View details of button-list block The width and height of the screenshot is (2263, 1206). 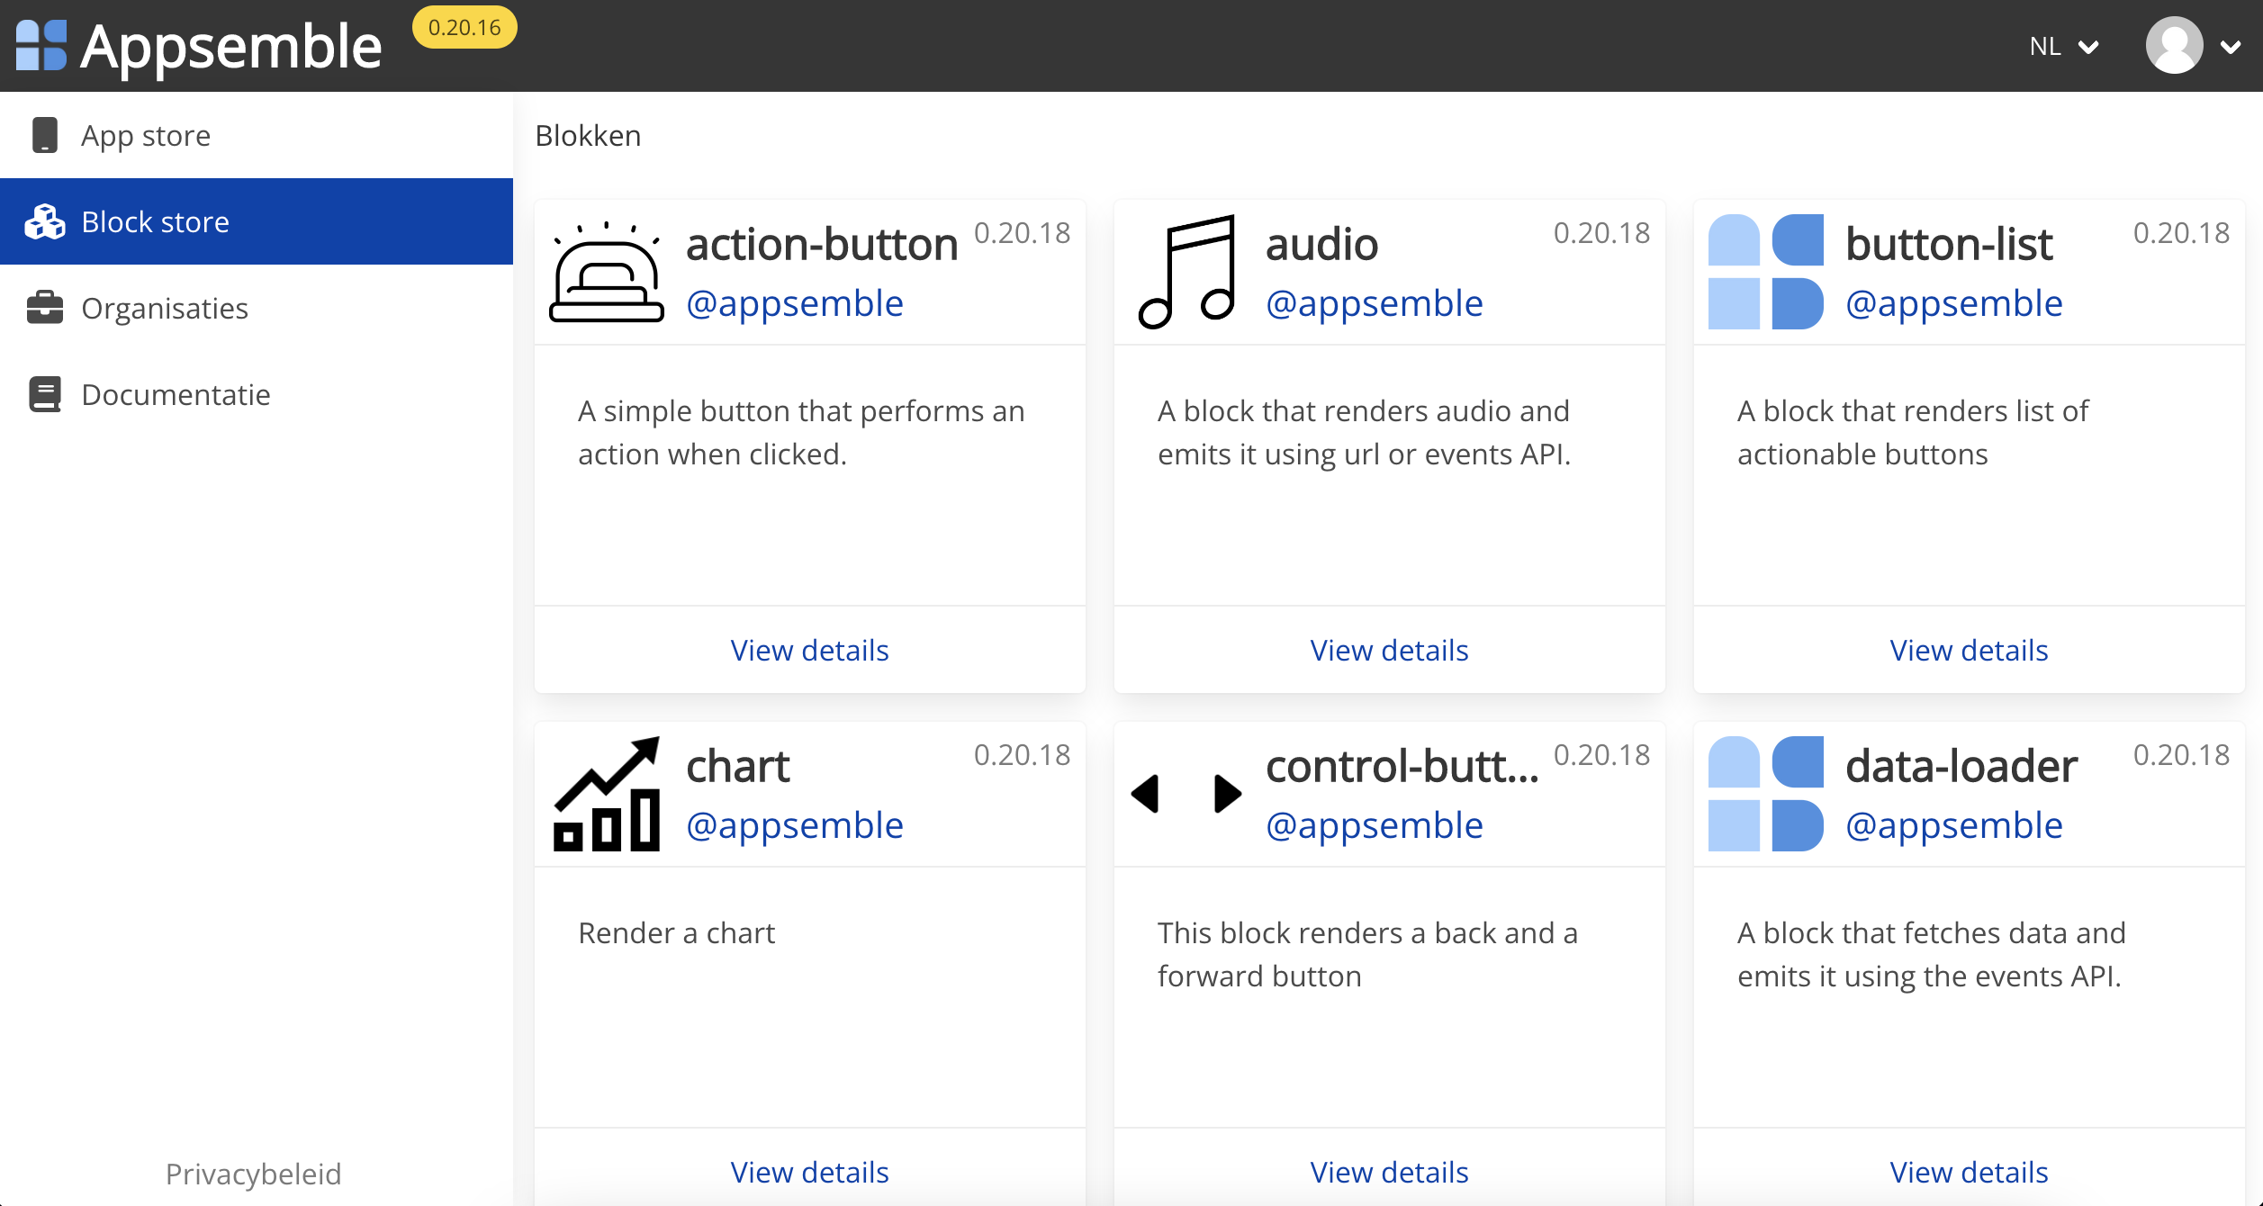1969,650
